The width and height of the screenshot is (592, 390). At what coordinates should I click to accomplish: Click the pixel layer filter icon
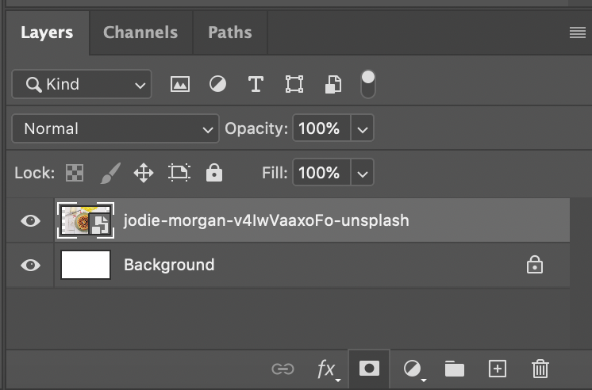[x=180, y=84]
